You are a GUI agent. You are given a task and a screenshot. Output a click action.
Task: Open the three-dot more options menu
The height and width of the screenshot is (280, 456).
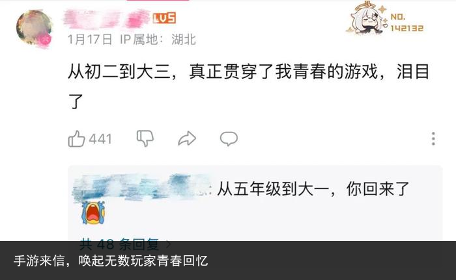(433, 138)
